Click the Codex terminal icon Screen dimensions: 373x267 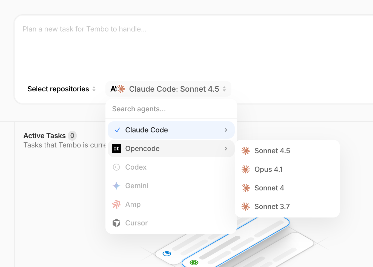116,167
